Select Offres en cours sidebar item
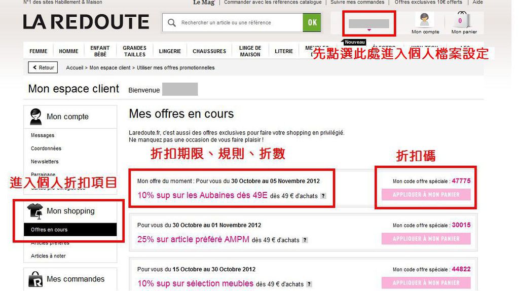 click(70, 230)
